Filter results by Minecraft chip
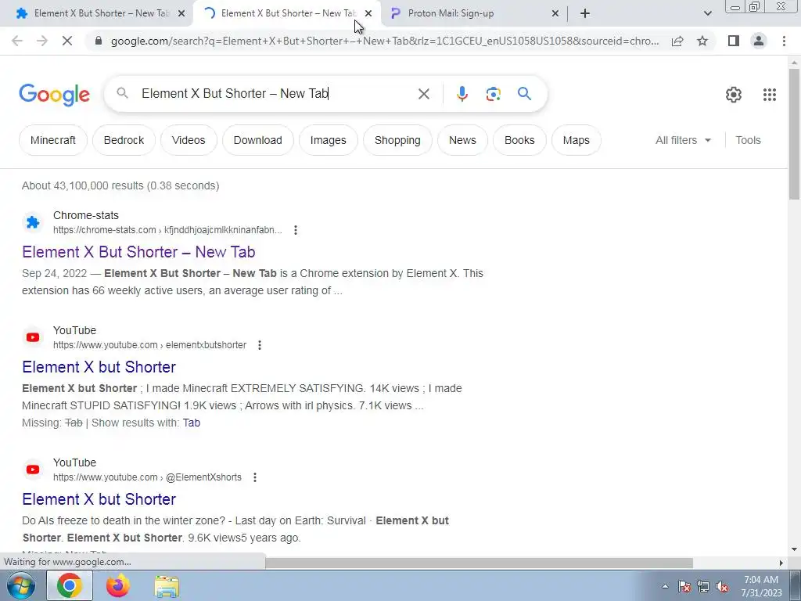Viewport: 801px width, 601px height. [53, 140]
